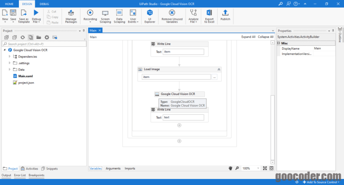The width and height of the screenshot is (344, 185).
Task: Click Collapse All in designer
Action: (265, 37)
